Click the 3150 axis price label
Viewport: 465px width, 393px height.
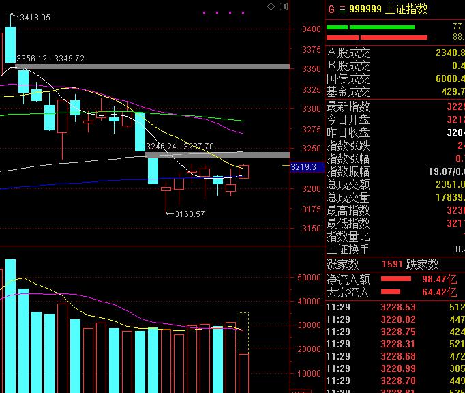(312, 229)
